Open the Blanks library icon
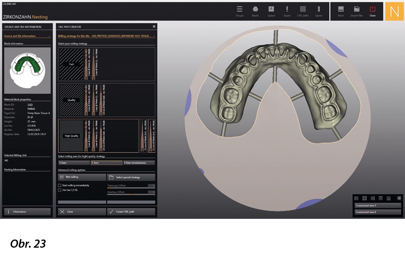The height and width of the screenshot is (258, 405). click(255, 11)
